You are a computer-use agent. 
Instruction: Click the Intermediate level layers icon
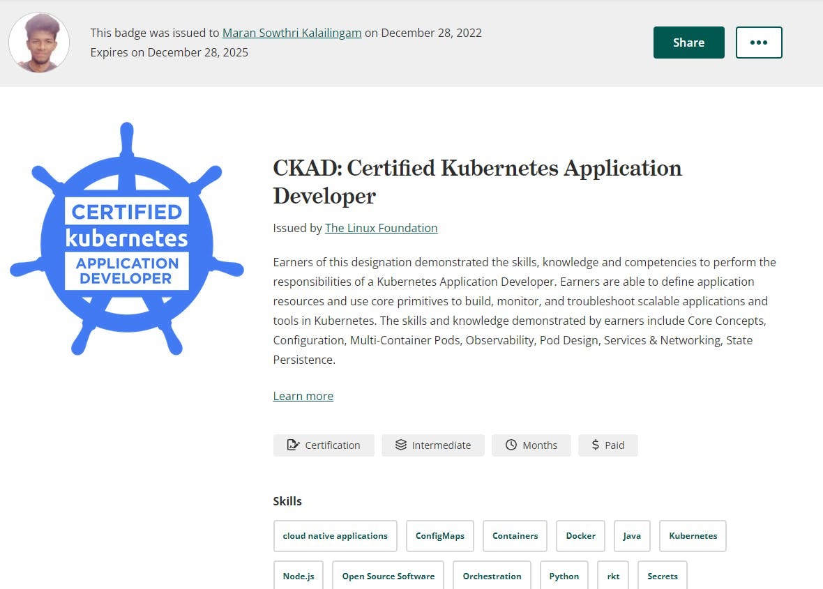(401, 445)
